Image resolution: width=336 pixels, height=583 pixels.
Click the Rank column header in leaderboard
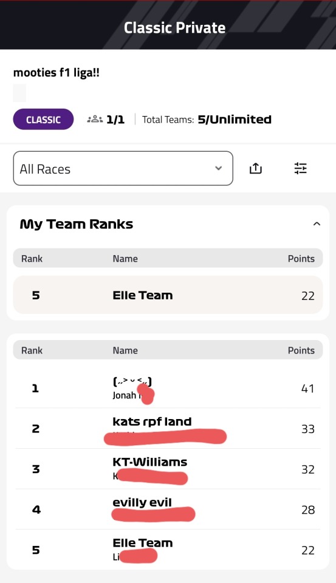click(32, 350)
